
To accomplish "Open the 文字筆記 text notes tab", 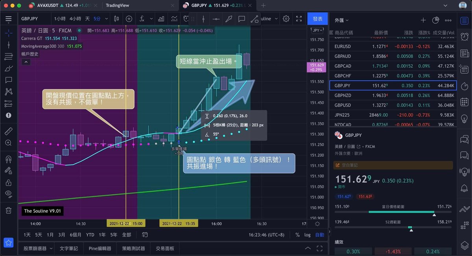I will (68, 248).
